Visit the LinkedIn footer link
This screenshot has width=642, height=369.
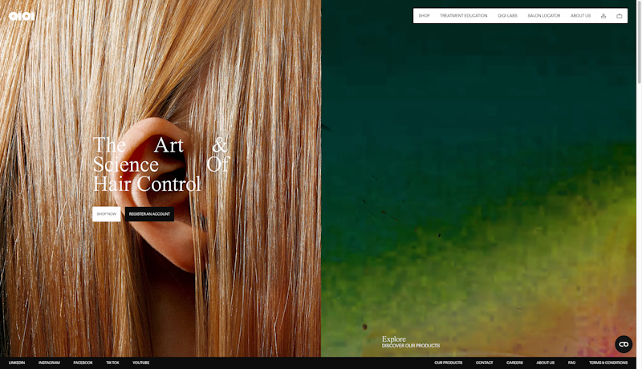click(17, 363)
